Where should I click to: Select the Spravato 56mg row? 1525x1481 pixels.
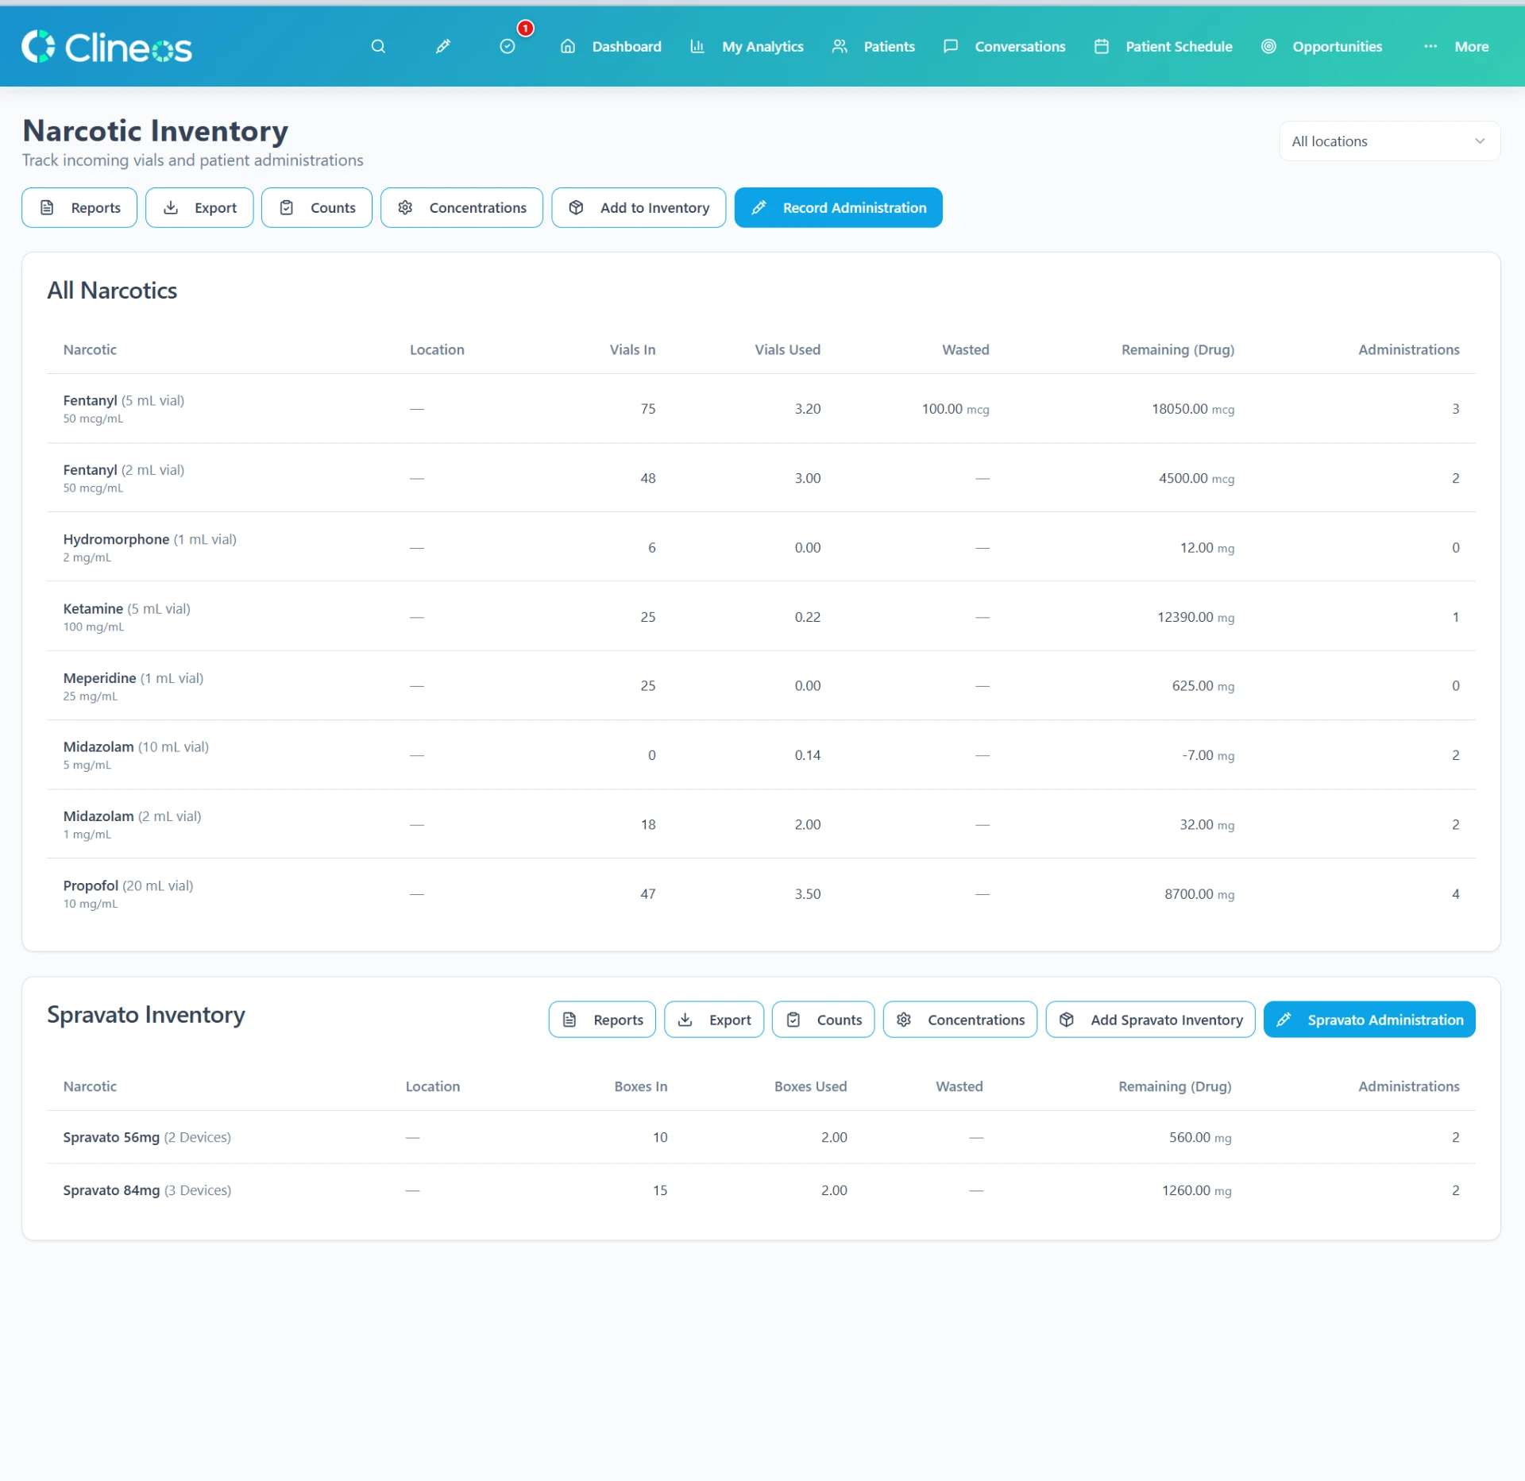coord(761,1138)
